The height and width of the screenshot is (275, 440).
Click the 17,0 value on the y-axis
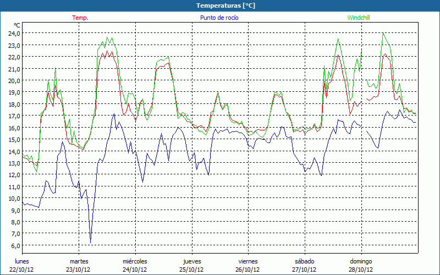point(14,116)
